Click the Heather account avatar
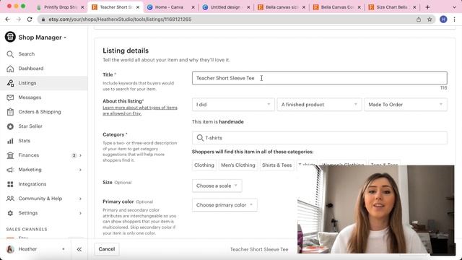The width and height of the screenshot is (462, 260). coord(10,249)
